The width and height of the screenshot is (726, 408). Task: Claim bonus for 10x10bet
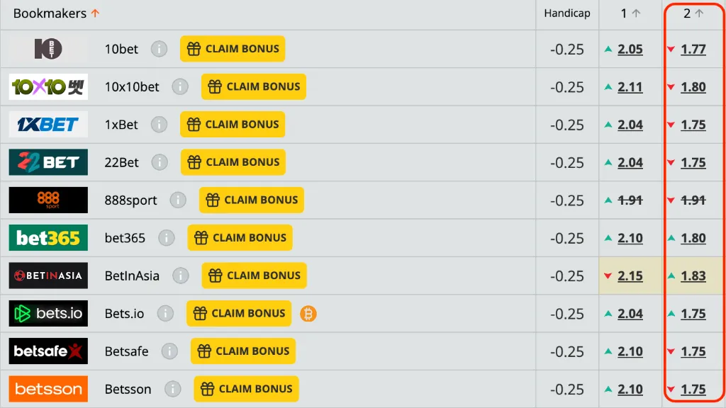click(254, 86)
